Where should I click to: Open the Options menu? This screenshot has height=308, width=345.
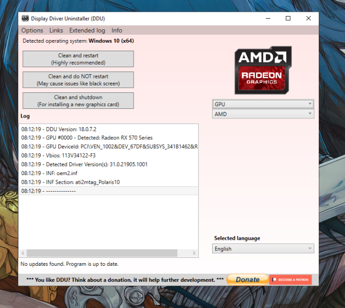click(x=33, y=30)
